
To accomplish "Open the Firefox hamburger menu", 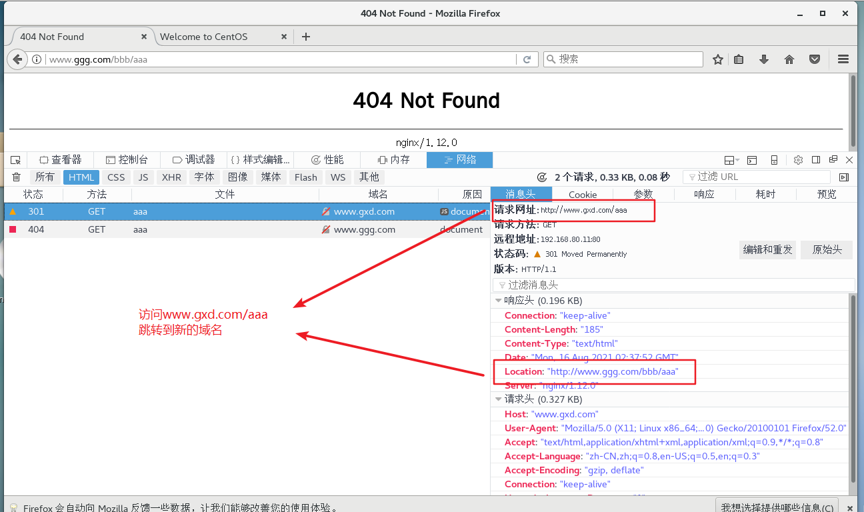I will [843, 59].
